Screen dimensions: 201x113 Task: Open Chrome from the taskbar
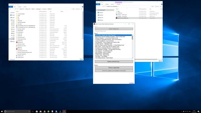(45, 111)
